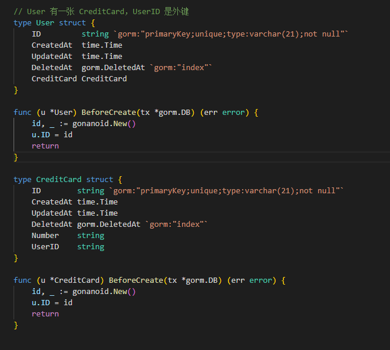Click the string type of UserID field
The width and height of the screenshot is (390, 350).
pyautogui.click(x=91, y=247)
